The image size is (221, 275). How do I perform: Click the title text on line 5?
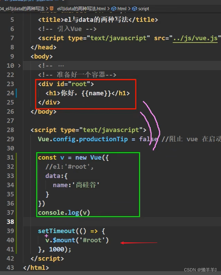(96, 20)
